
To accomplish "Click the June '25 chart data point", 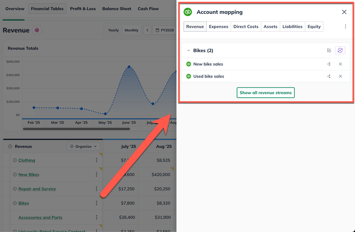I will tap(129, 67).
